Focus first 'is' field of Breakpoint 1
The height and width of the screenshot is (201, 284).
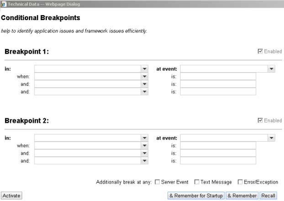pyautogui.click(x=218, y=76)
